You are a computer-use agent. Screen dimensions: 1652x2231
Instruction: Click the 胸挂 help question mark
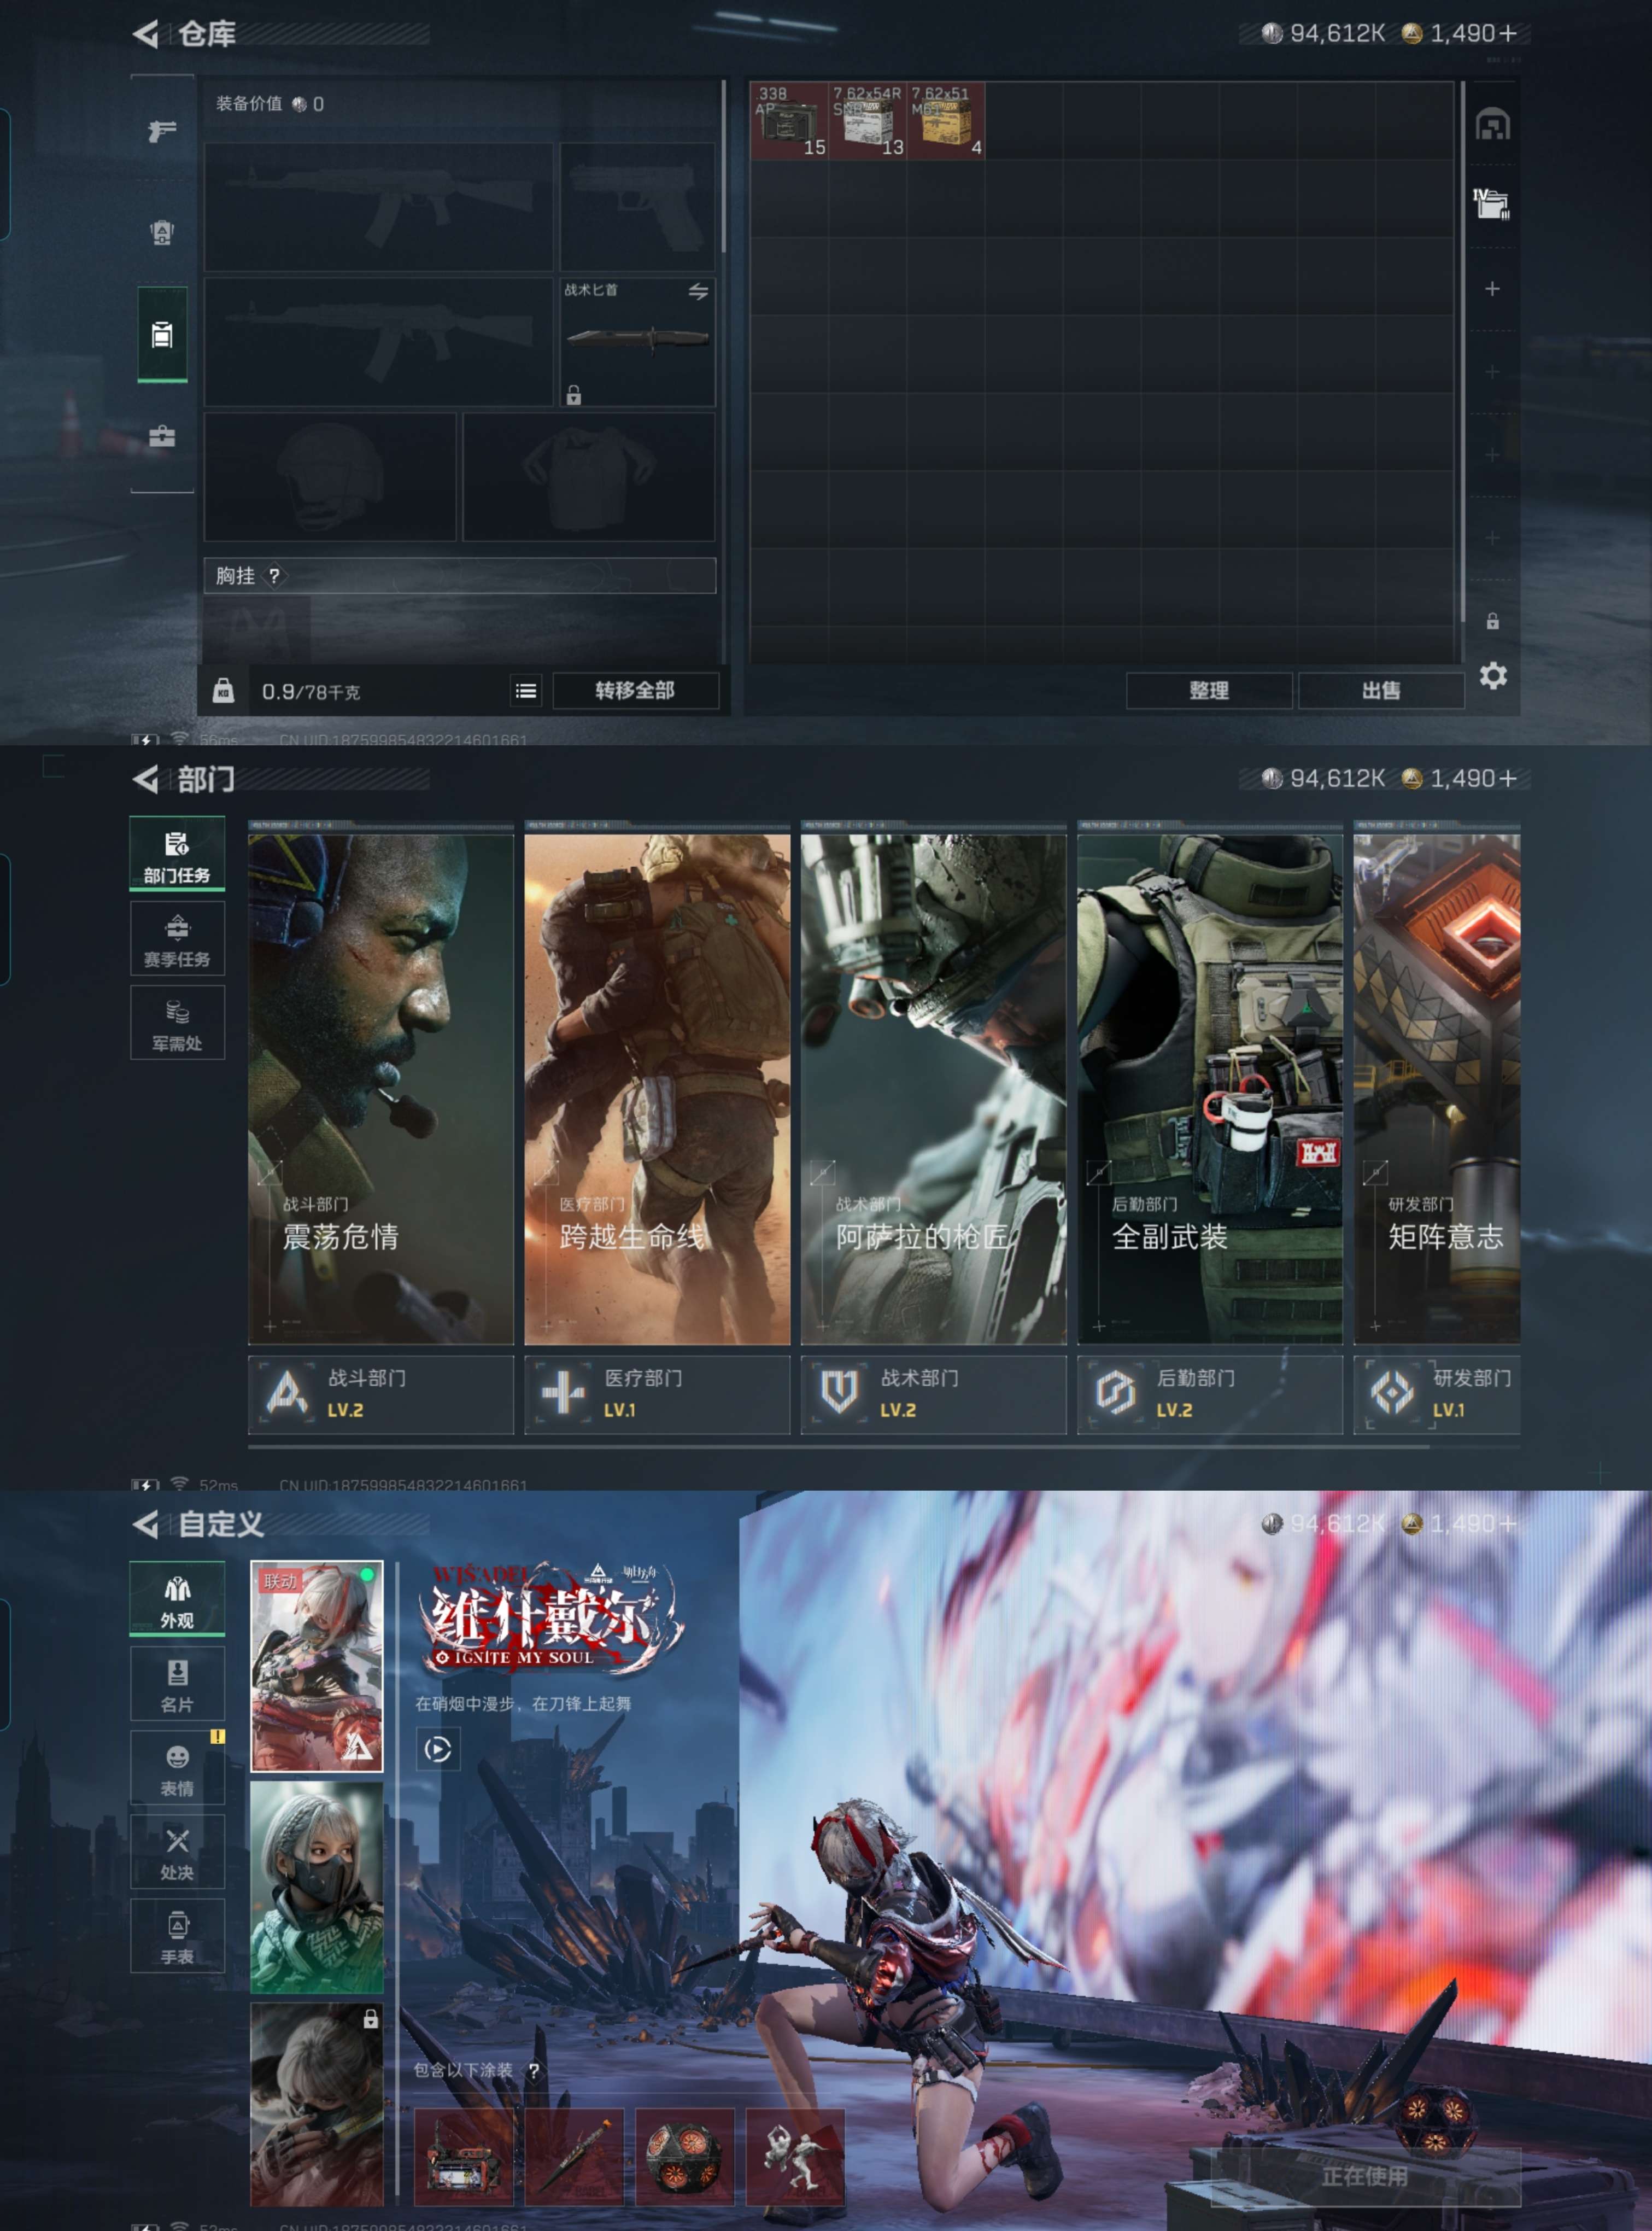pyautogui.click(x=274, y=576)
